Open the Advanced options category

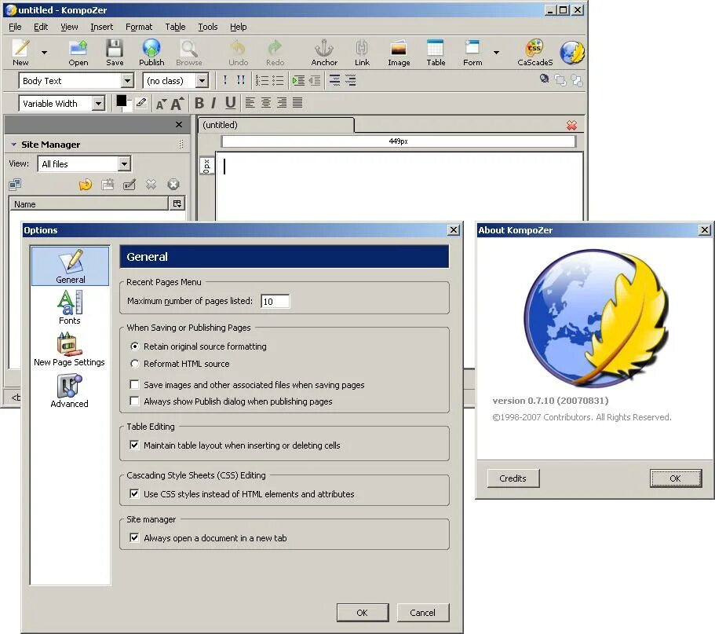point(69,391)
